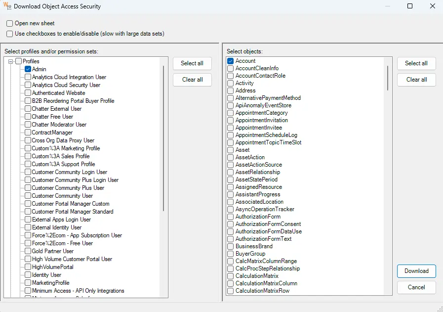The image size is (443, 312).
Task: Enable the BusinessBrand object checkbox
Action: click(230, 246)
